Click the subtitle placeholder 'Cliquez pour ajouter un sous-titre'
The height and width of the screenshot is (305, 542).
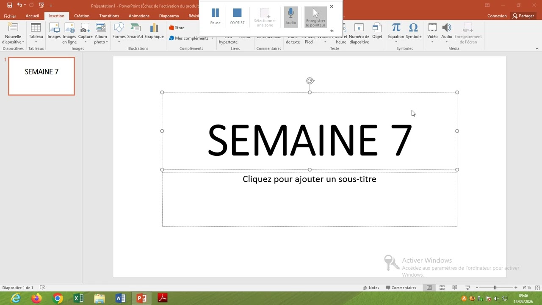pos(310,179)
